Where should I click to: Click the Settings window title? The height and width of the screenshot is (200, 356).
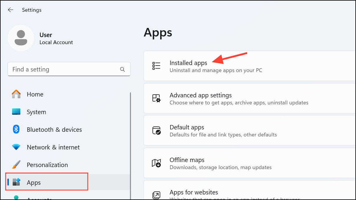pyautogui.click(x=32, y=10)
